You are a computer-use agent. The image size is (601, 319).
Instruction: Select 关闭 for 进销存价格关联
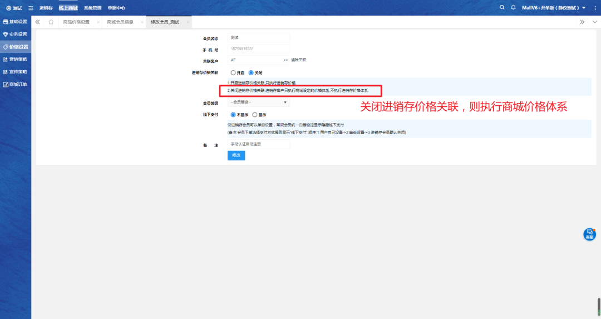tap(251, 72)
